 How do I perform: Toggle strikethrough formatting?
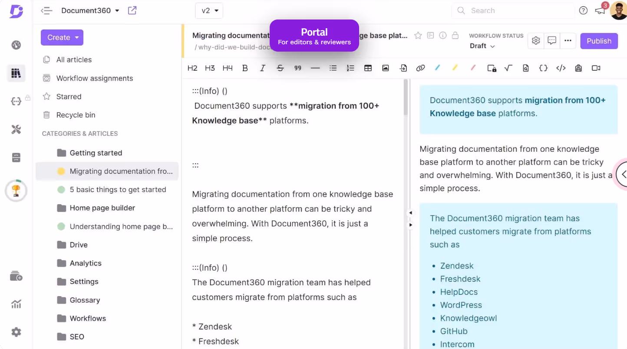click(x=280, y=68)
